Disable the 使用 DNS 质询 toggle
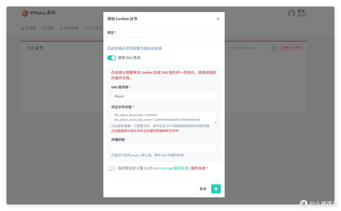341x211 pixels. [111, 58]
